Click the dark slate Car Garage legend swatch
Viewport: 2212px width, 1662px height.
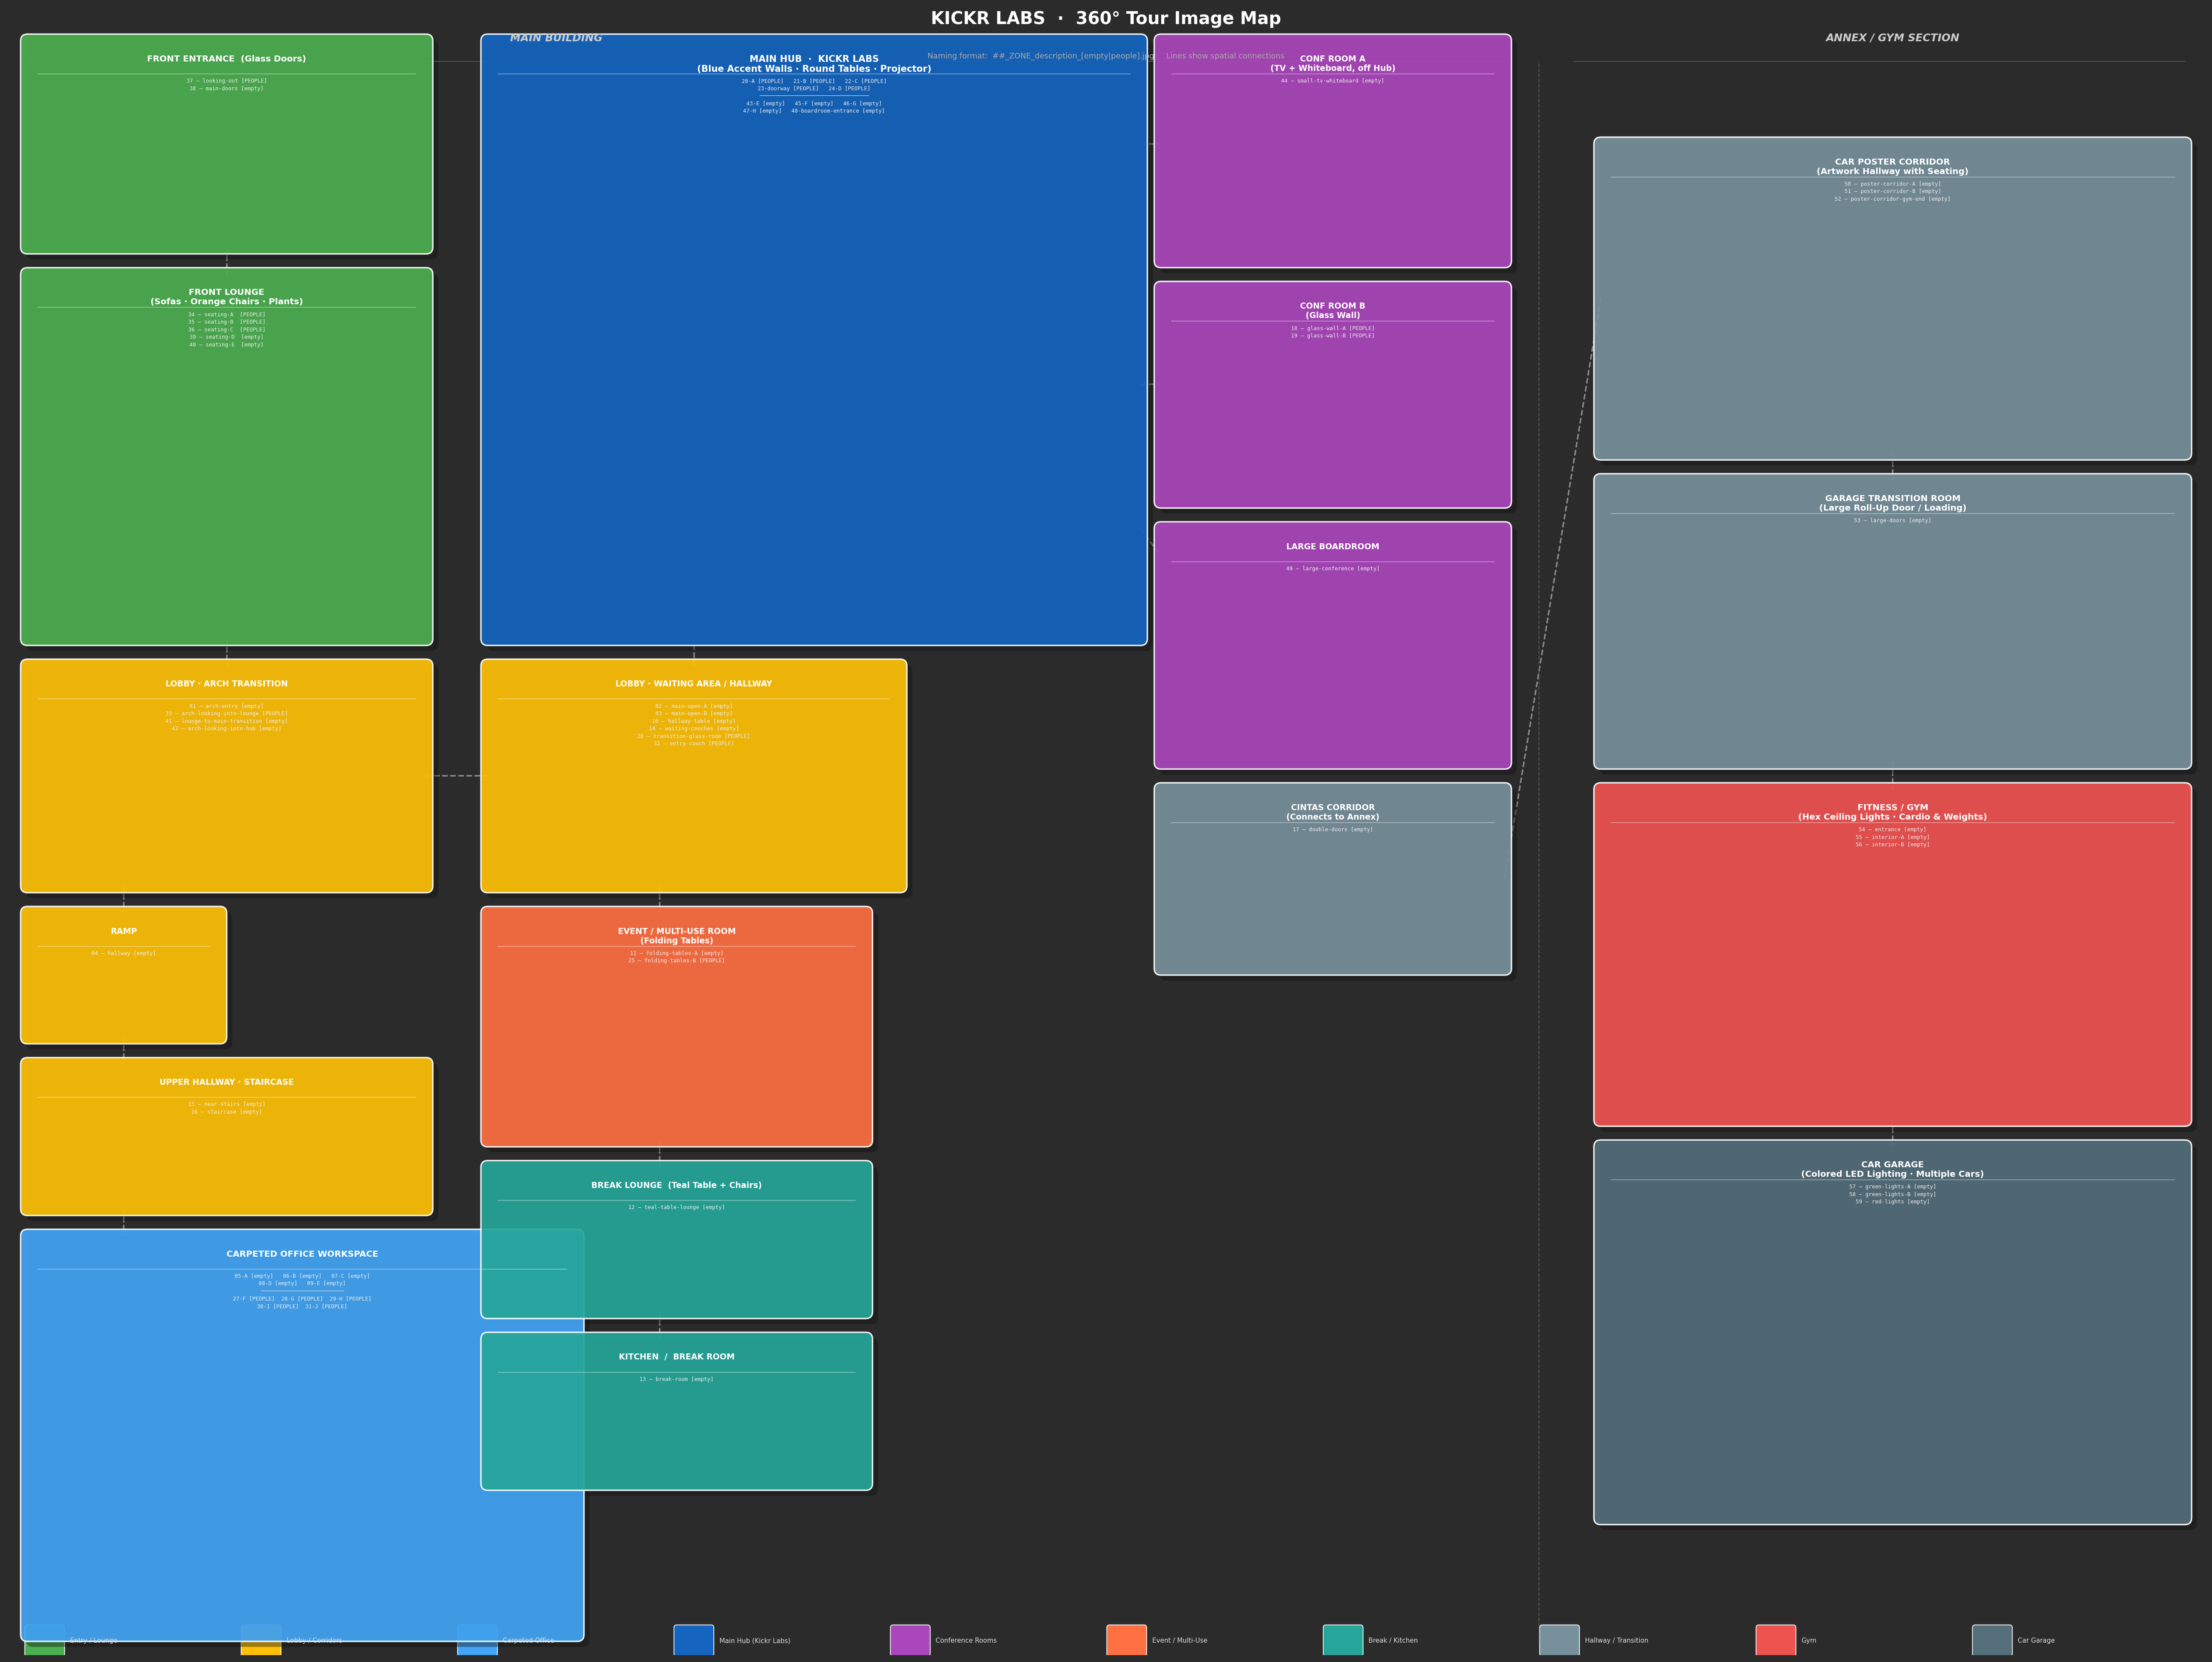coord(1992,1640)
